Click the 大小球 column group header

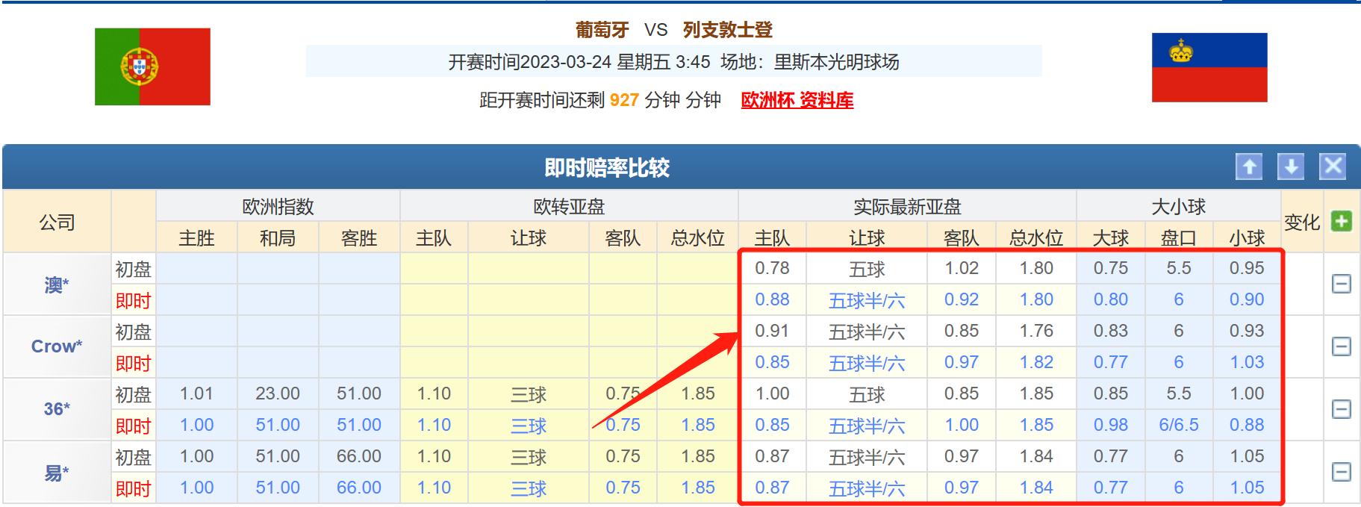(x=1178, y=207)
